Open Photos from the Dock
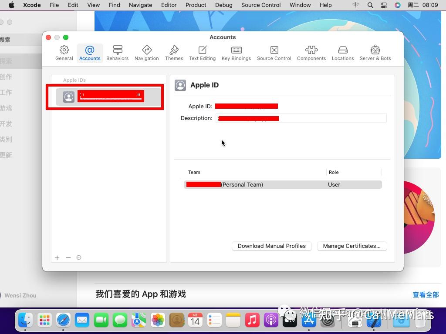This screenshot has height=334, width=446. (158, 320)
